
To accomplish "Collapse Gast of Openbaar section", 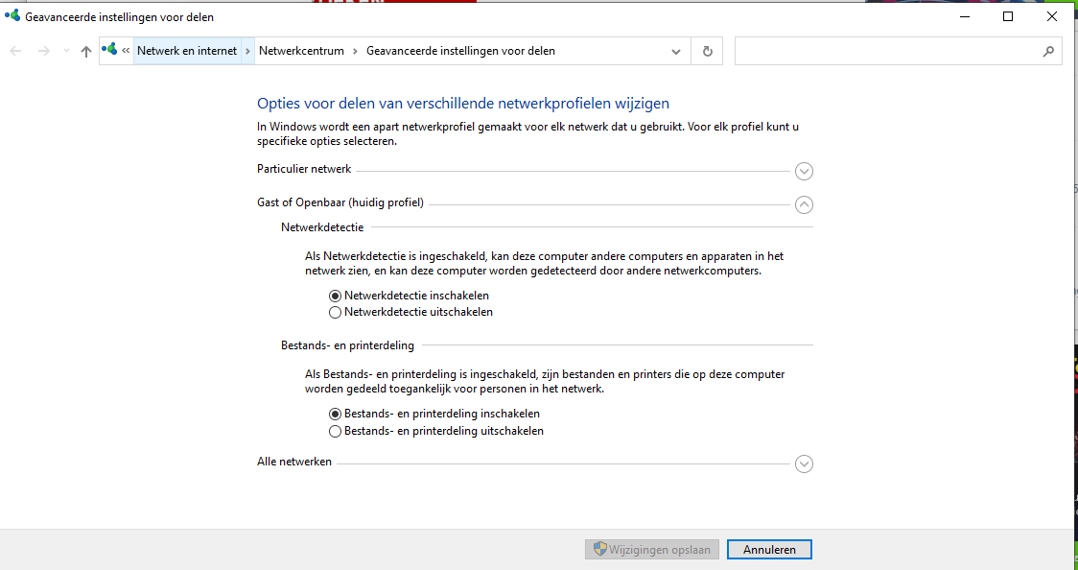I will pos(804,204).
